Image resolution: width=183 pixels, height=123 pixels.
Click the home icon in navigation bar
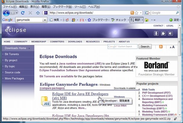pos(38,13)
